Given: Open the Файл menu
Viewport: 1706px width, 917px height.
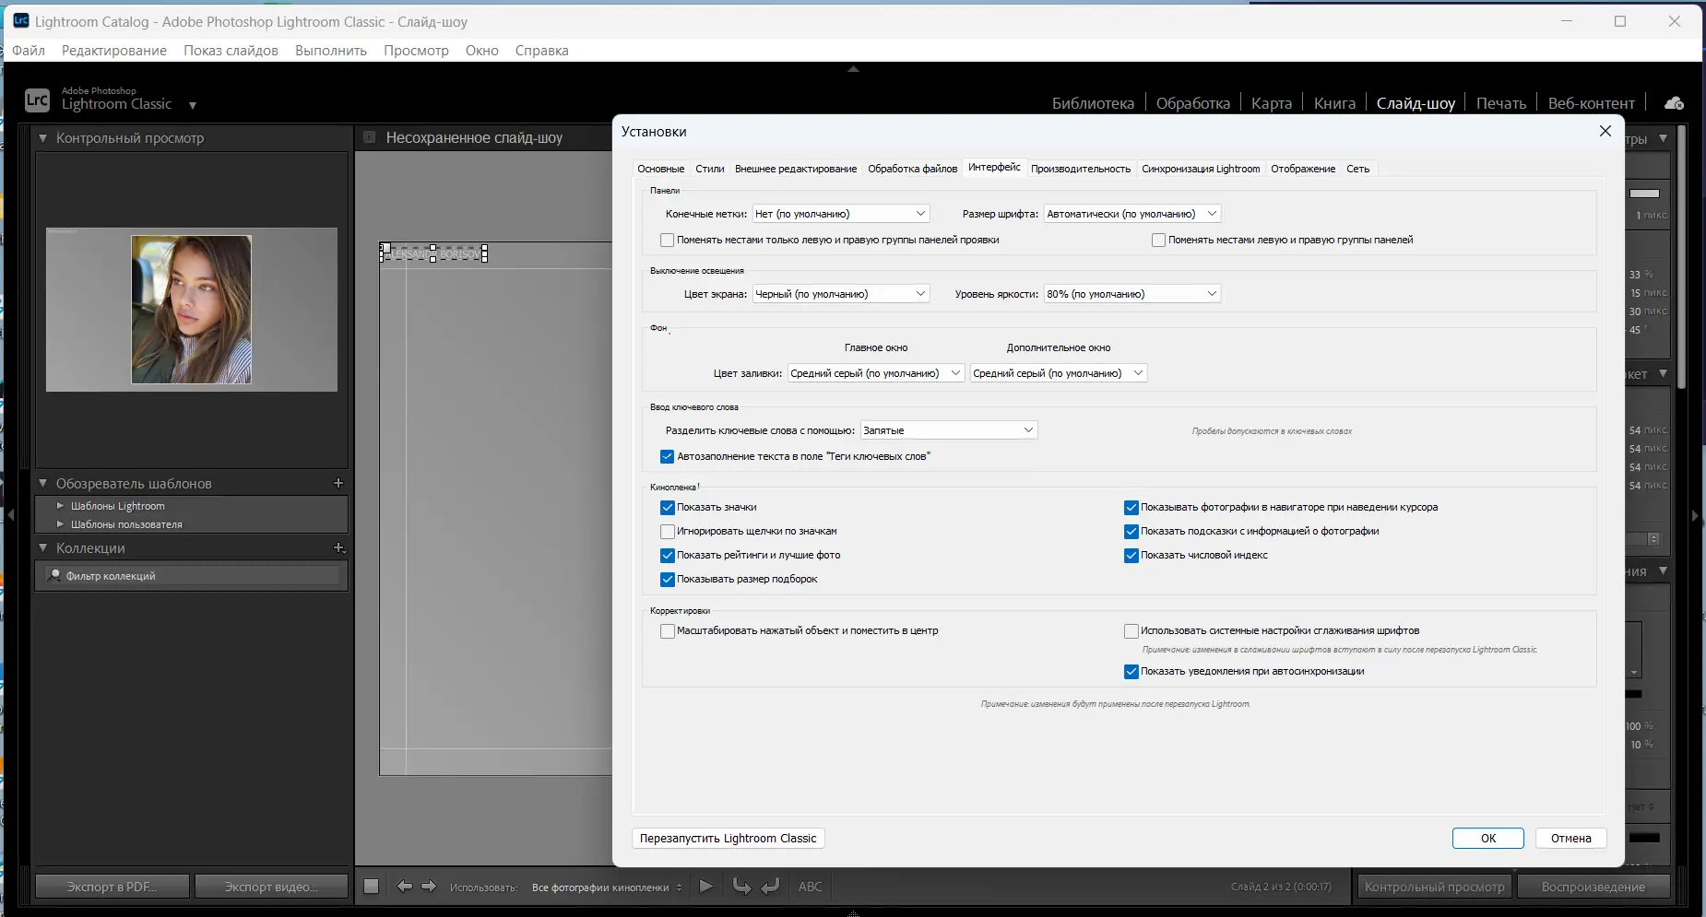Looking at the screenshot, I should (29, 51).
